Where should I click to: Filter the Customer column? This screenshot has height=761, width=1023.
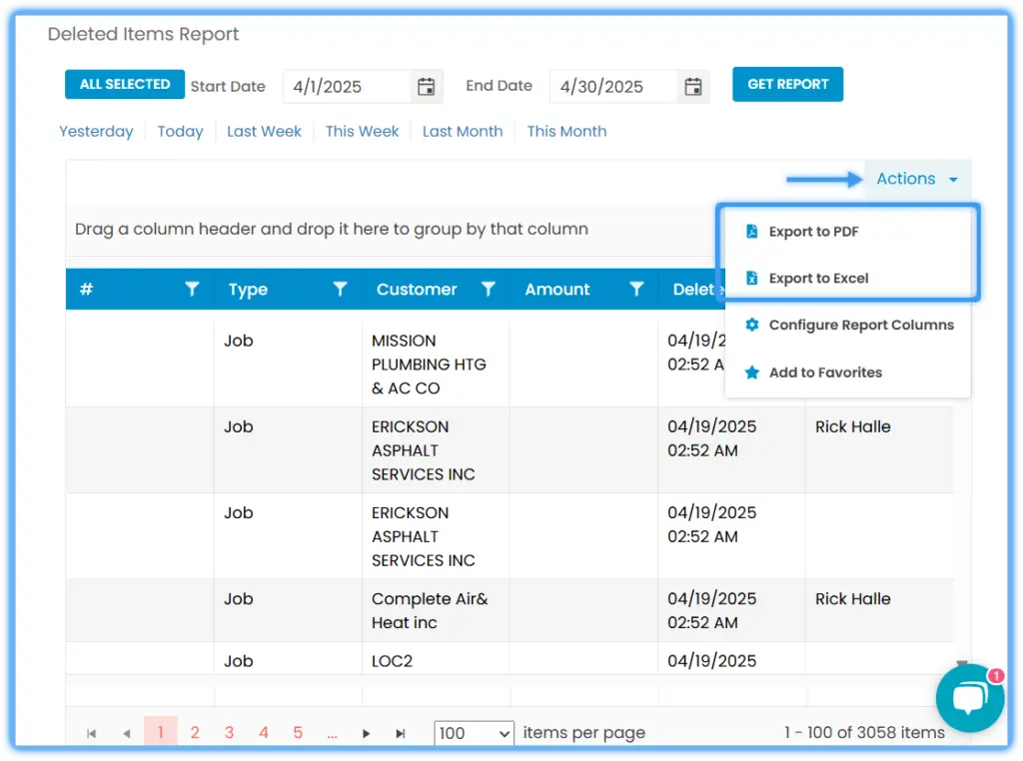pos(488,289)
